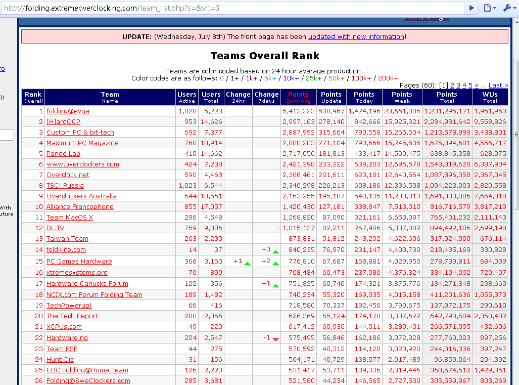
Task: Open the wrench settings menu
Action: (x=509, y=8)
